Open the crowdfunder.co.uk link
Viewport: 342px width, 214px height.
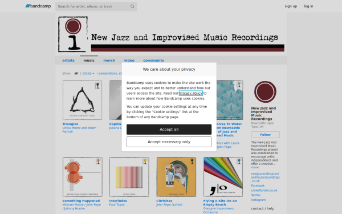tap(264, 191)
